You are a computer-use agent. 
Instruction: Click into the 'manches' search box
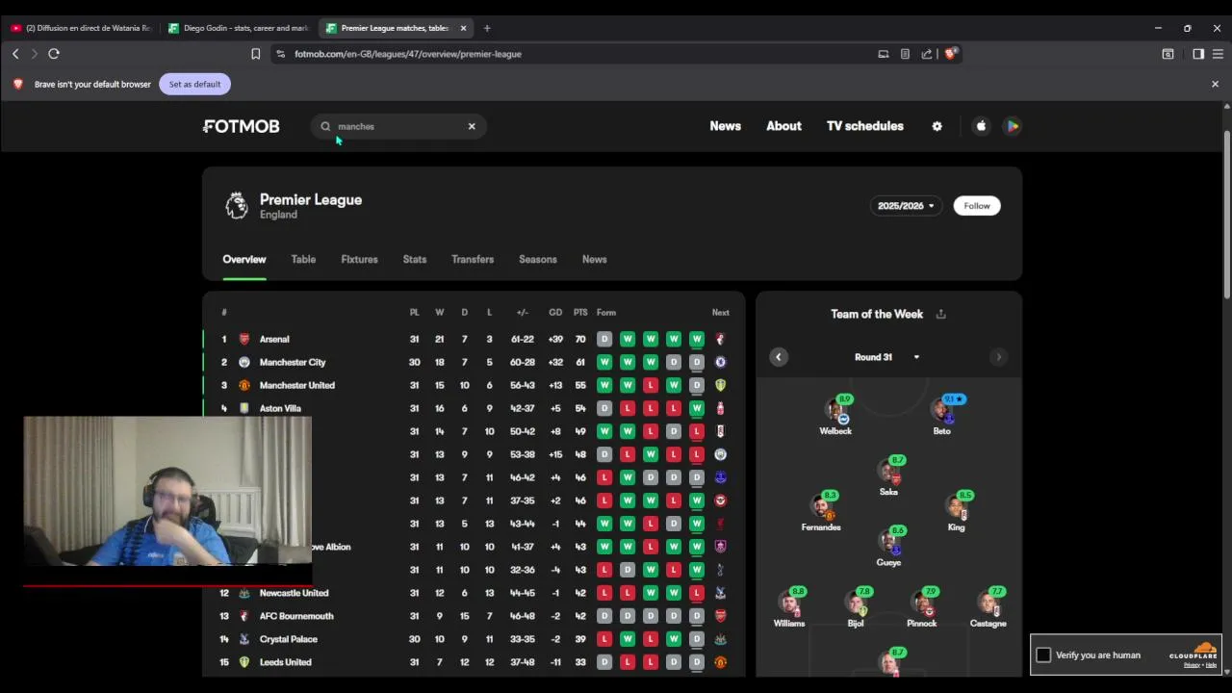tap(398, 126)
